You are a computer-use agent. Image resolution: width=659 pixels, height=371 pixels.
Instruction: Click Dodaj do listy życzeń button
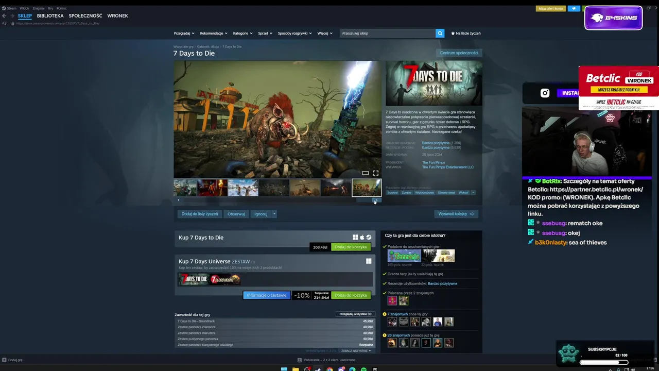(x=200, y=214)
